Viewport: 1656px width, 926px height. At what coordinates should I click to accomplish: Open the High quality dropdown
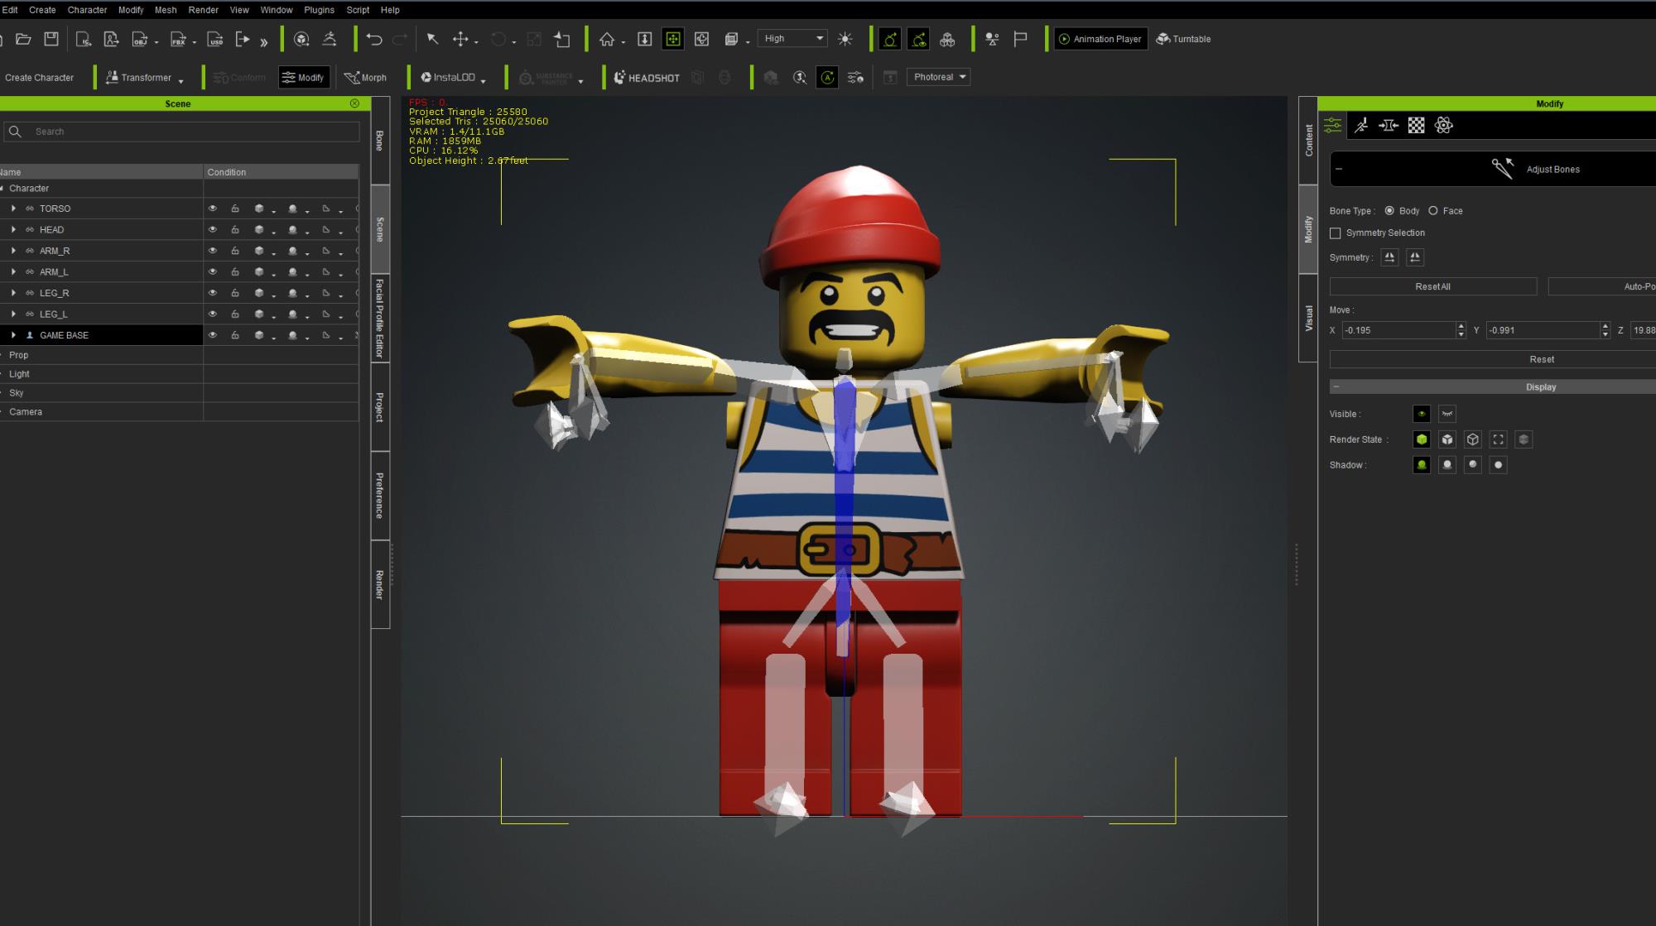(x=792, y=38)
